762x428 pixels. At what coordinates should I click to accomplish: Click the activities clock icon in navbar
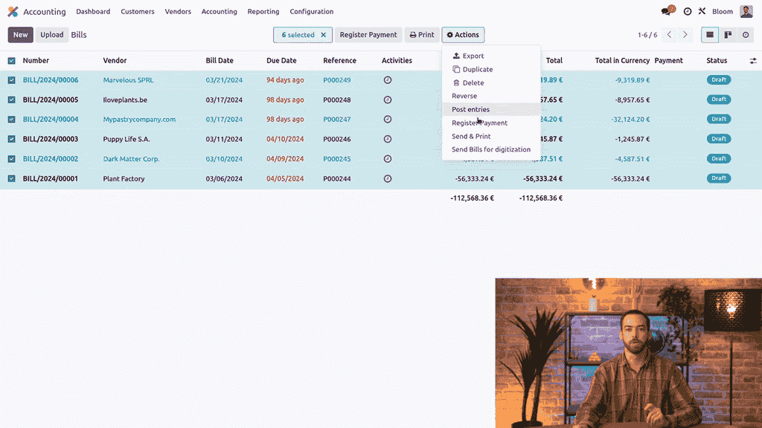point(688,12)
